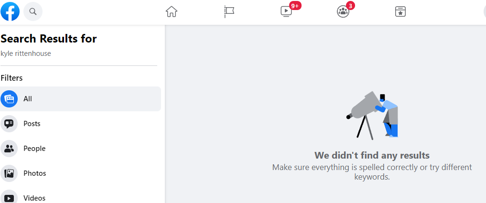
Task: Select the People filter icon
Action: [x=9, y=149]
